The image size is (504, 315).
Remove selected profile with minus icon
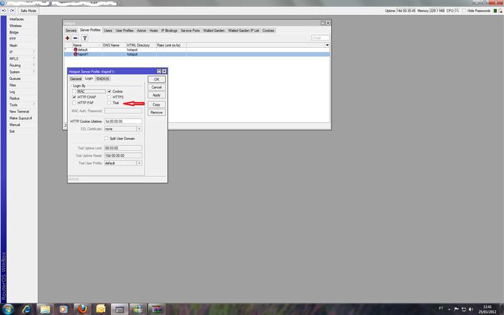coord(75,38)
